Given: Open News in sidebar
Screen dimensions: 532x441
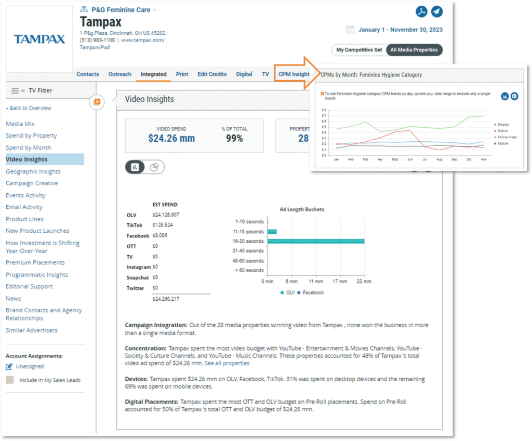Looking at the screenshot, I should point(13,299).
